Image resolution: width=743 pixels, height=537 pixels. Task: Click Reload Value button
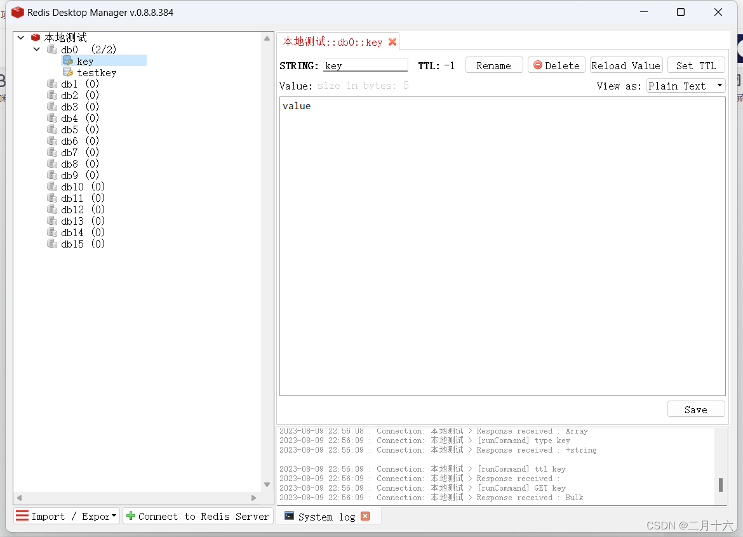tap(626, 65)
